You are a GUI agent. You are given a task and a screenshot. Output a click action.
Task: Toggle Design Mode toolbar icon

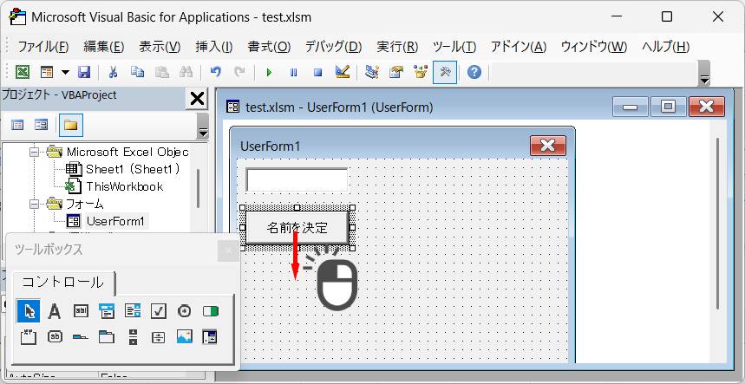(x=342, y=72)
